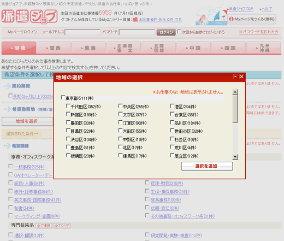Click the dialog vertical scrollbar thumb
This screenshot has width=284, height=241.
tap(235, 109)
